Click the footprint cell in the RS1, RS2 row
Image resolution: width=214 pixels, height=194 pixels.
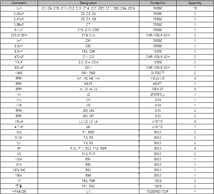158,186
